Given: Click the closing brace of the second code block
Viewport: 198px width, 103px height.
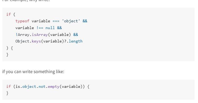Looking at the screenshot, I should pyautogui.click(x=7, y=93).
